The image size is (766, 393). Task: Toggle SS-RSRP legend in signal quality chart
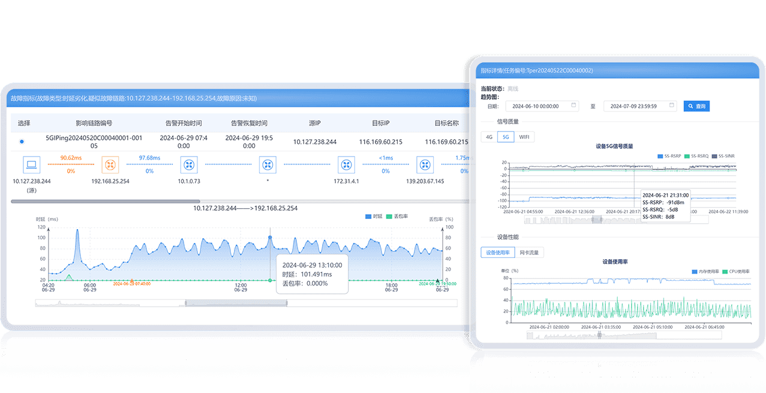[x=670, y=156]
